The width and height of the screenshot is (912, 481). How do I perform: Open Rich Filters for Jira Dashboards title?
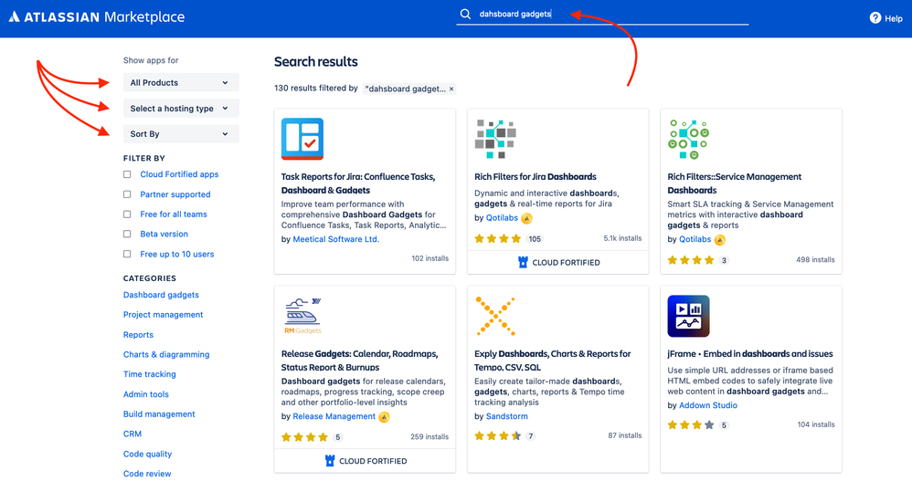pyautogui.click(x=536, y=176)
